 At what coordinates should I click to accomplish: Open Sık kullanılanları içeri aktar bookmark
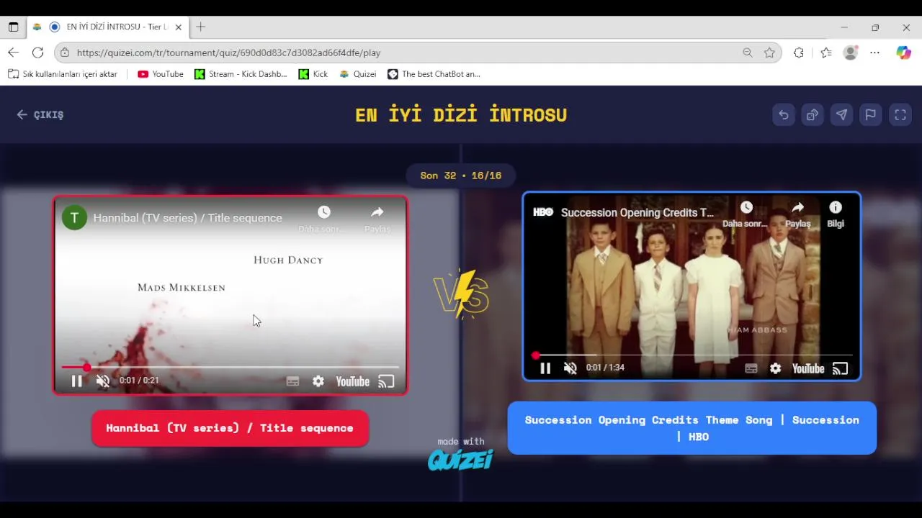pos(63,74)
